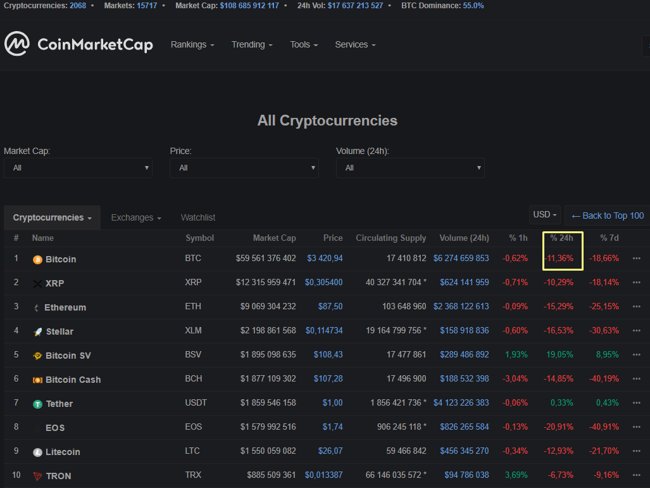Click the orange Bitcoin coin icon
The image size is (650, 488).
[37, 259]
